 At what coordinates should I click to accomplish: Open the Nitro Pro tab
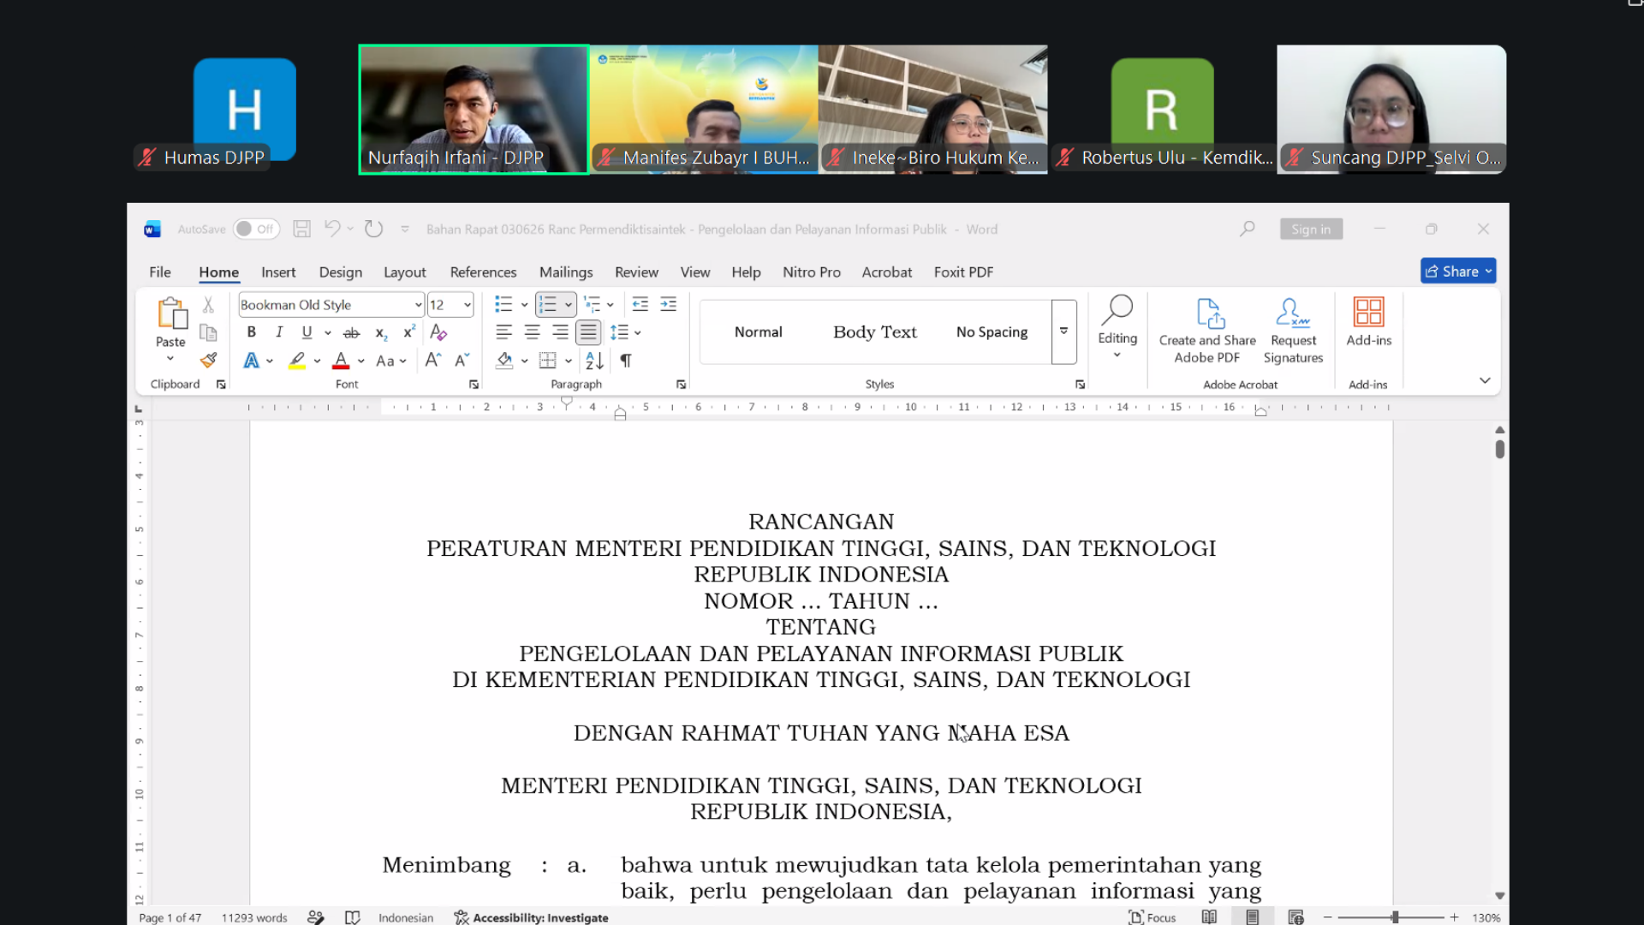coord(811,272)
